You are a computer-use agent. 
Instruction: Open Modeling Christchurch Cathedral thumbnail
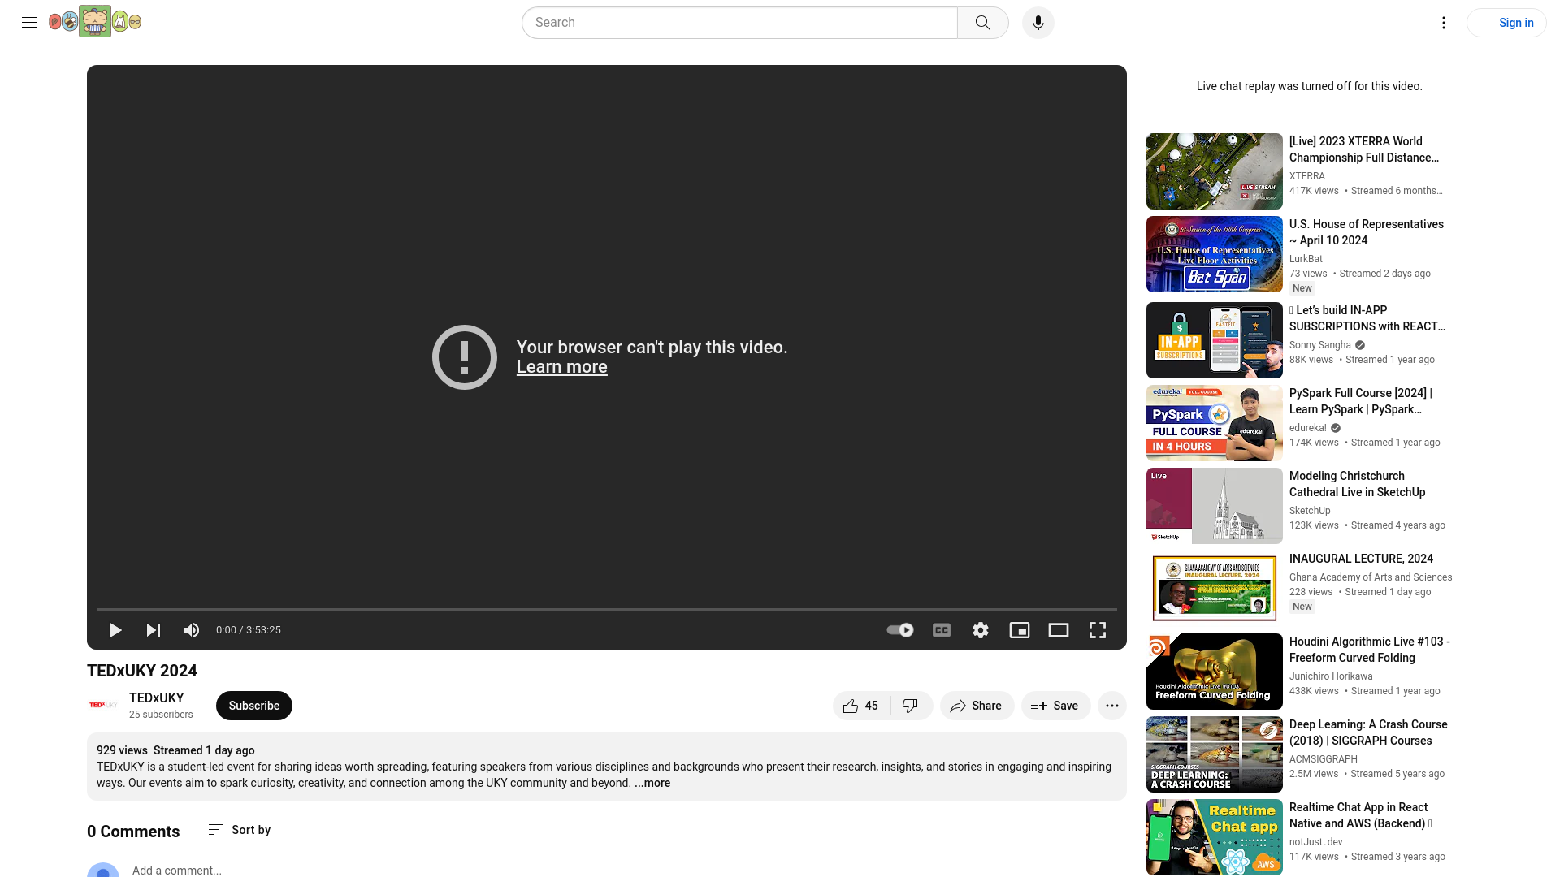click(x=1214, y=506)
